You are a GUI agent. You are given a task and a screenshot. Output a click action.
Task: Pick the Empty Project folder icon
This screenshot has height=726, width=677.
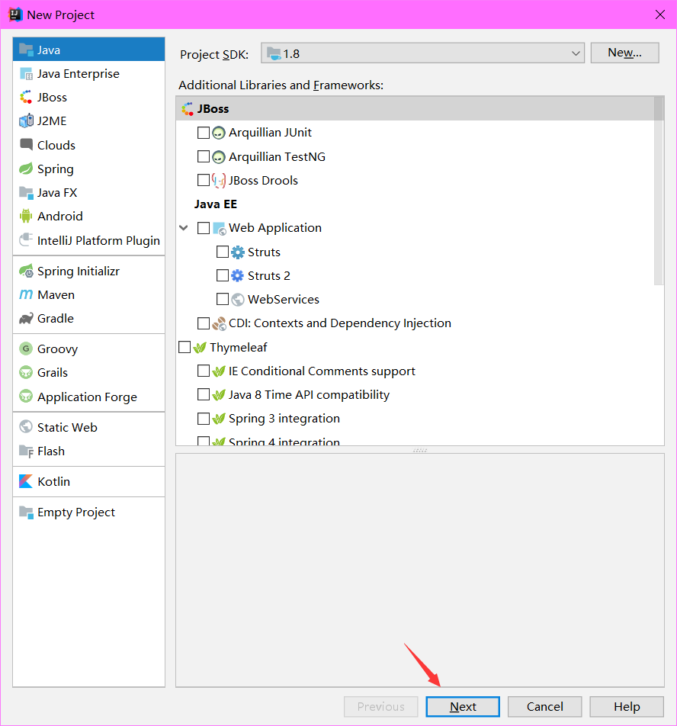pyautogui.click(x=26, y=512)
